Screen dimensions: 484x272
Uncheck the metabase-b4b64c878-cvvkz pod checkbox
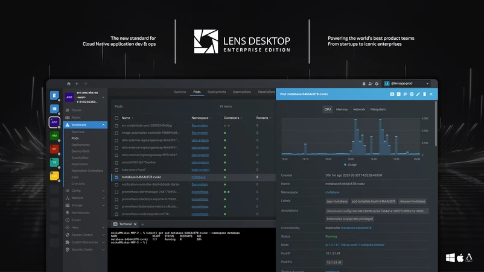pos(116,177)
